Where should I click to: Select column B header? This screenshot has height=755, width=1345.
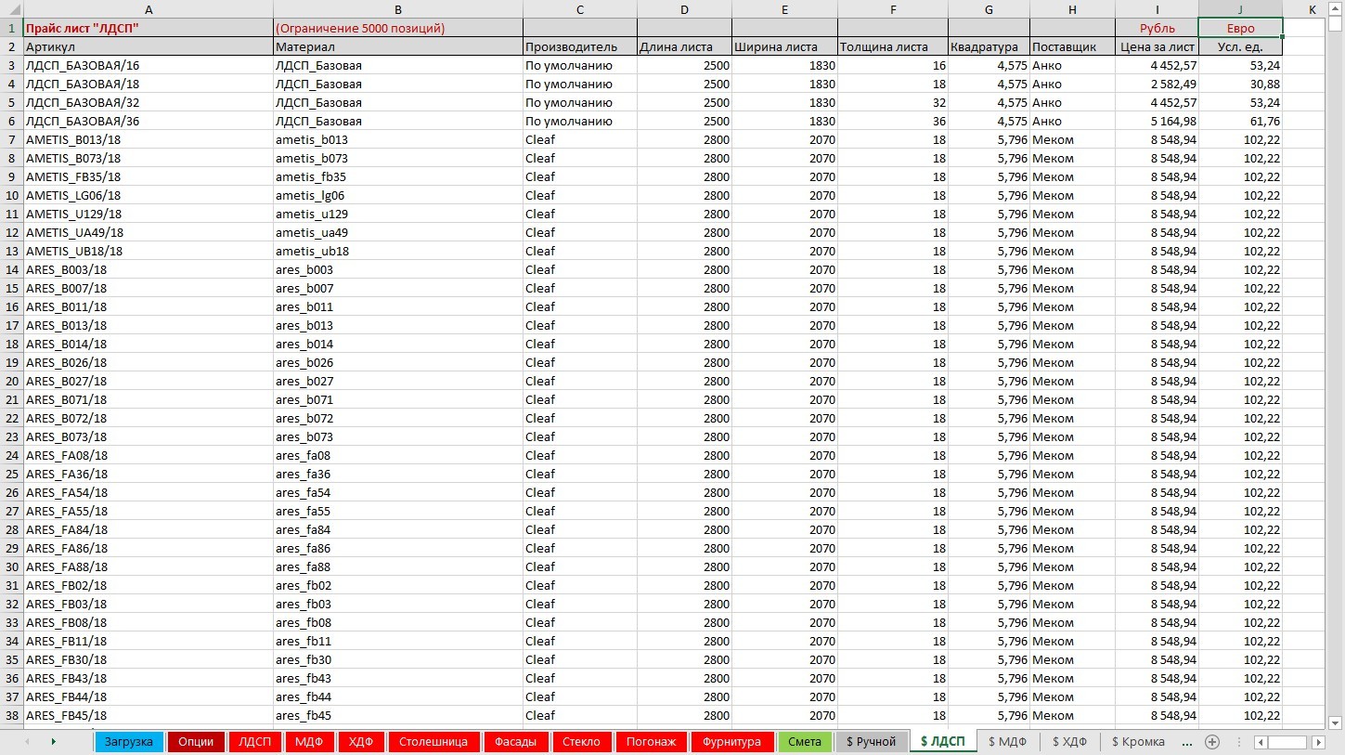tap(397, 9)
